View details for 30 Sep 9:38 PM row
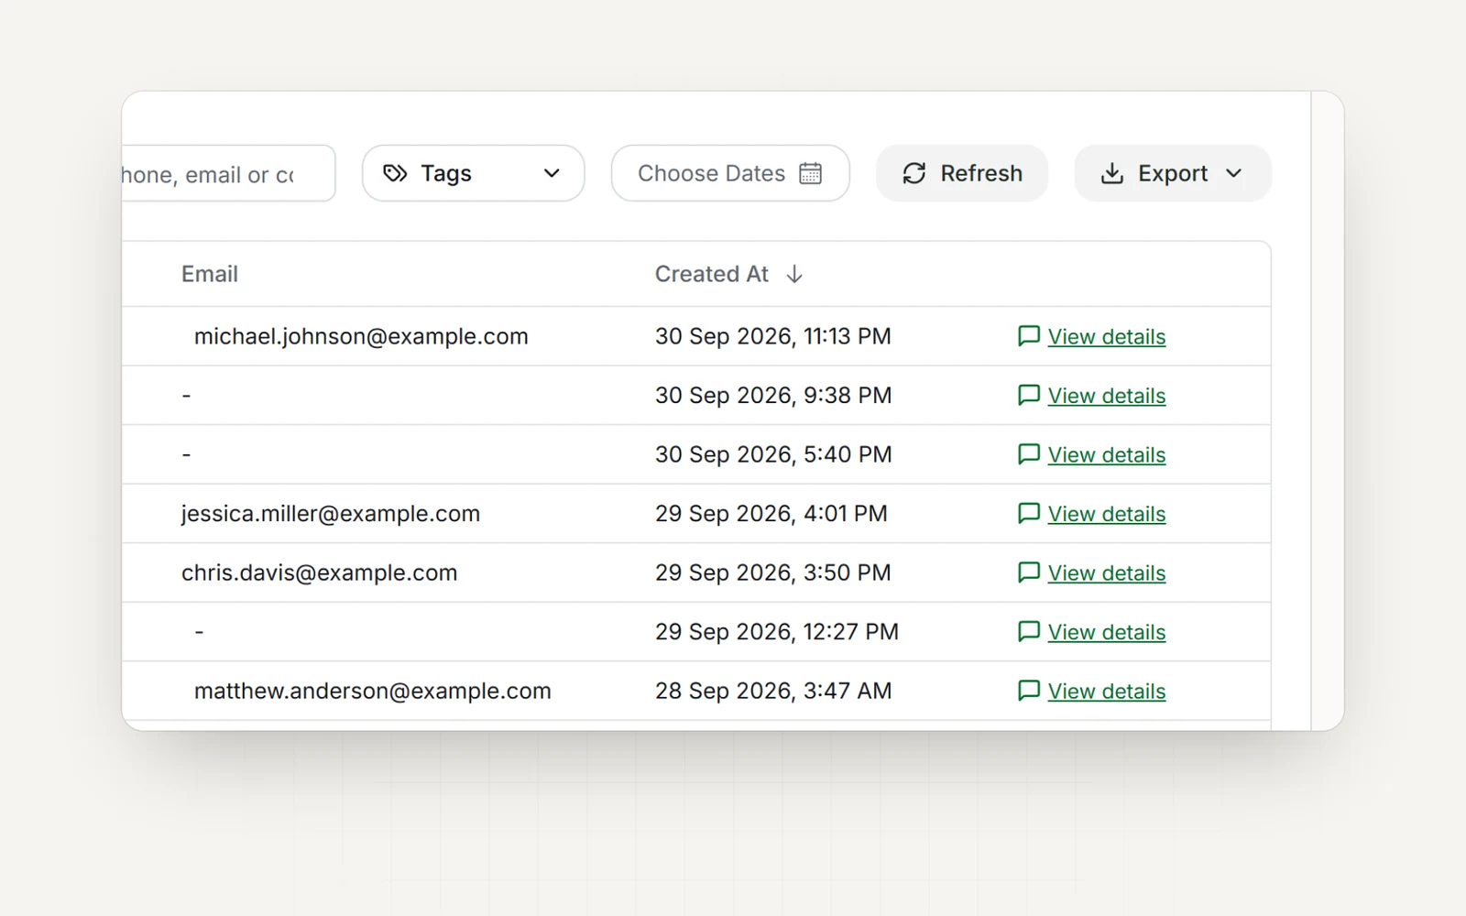 point(1107,396)
